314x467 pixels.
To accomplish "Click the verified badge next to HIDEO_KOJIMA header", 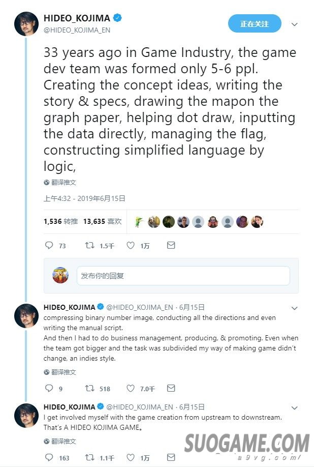I will point(117,18).
